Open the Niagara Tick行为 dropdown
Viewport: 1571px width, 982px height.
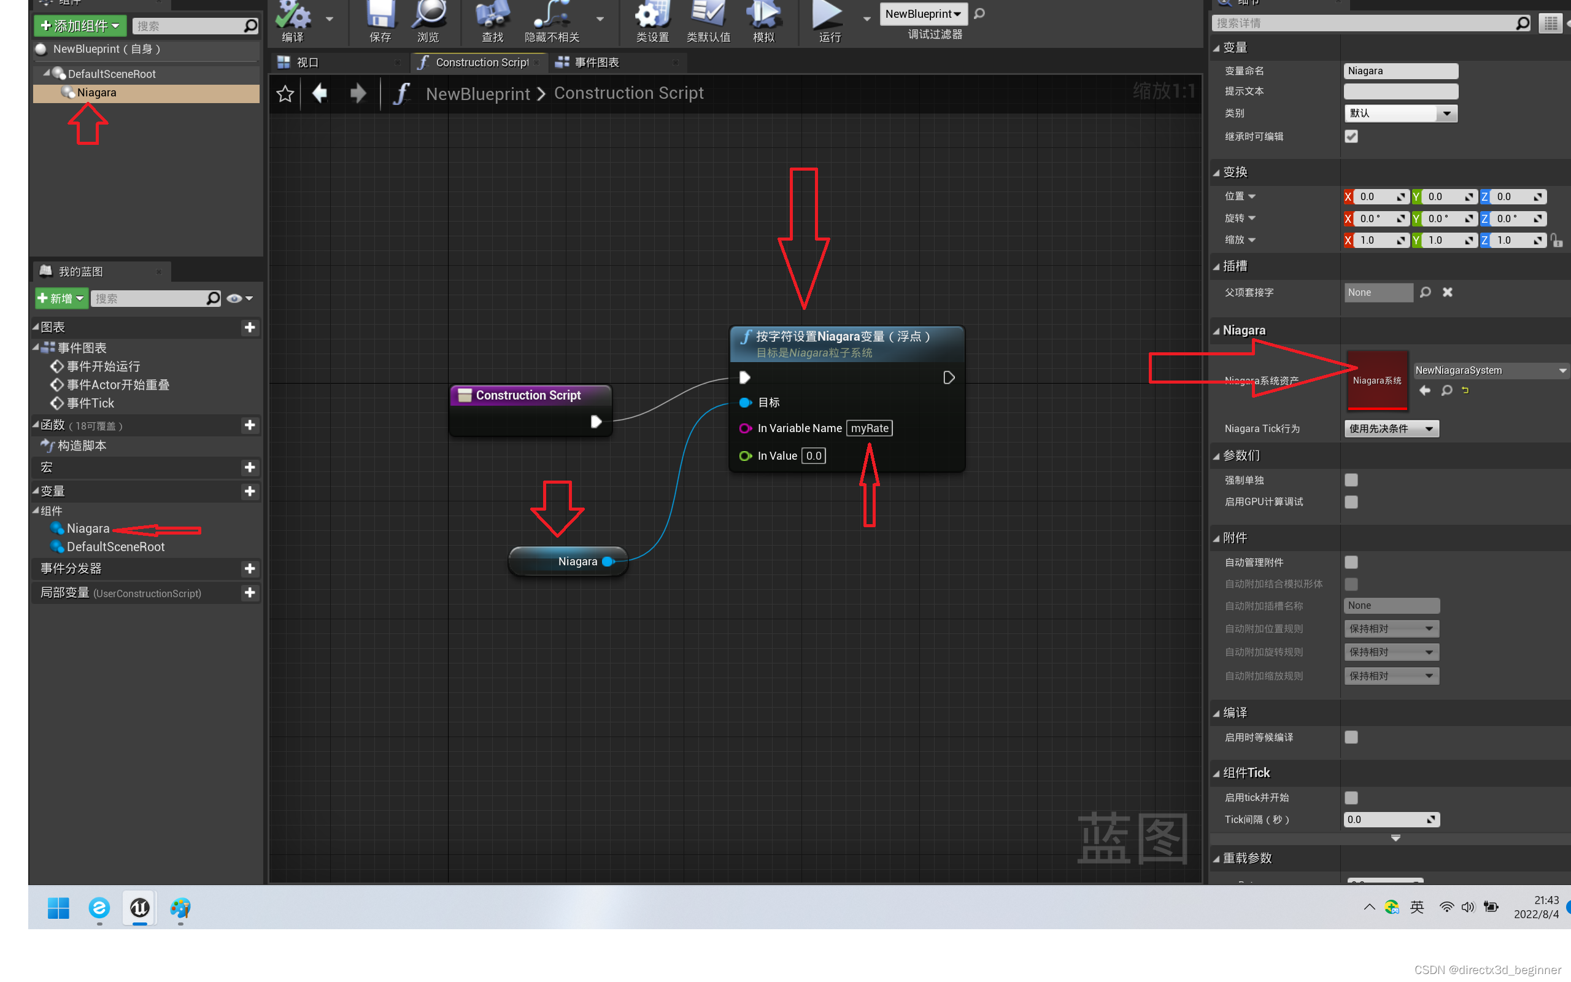tap(1391, 428)
